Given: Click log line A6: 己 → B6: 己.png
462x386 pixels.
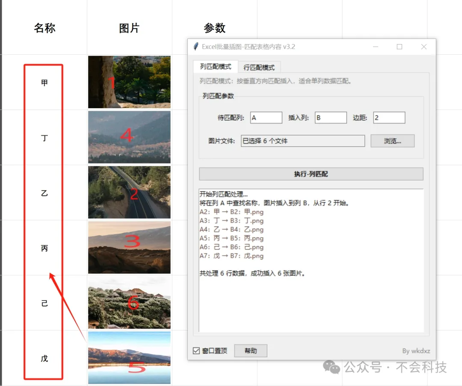Looking at the screenshot, I should click(231, 247).
